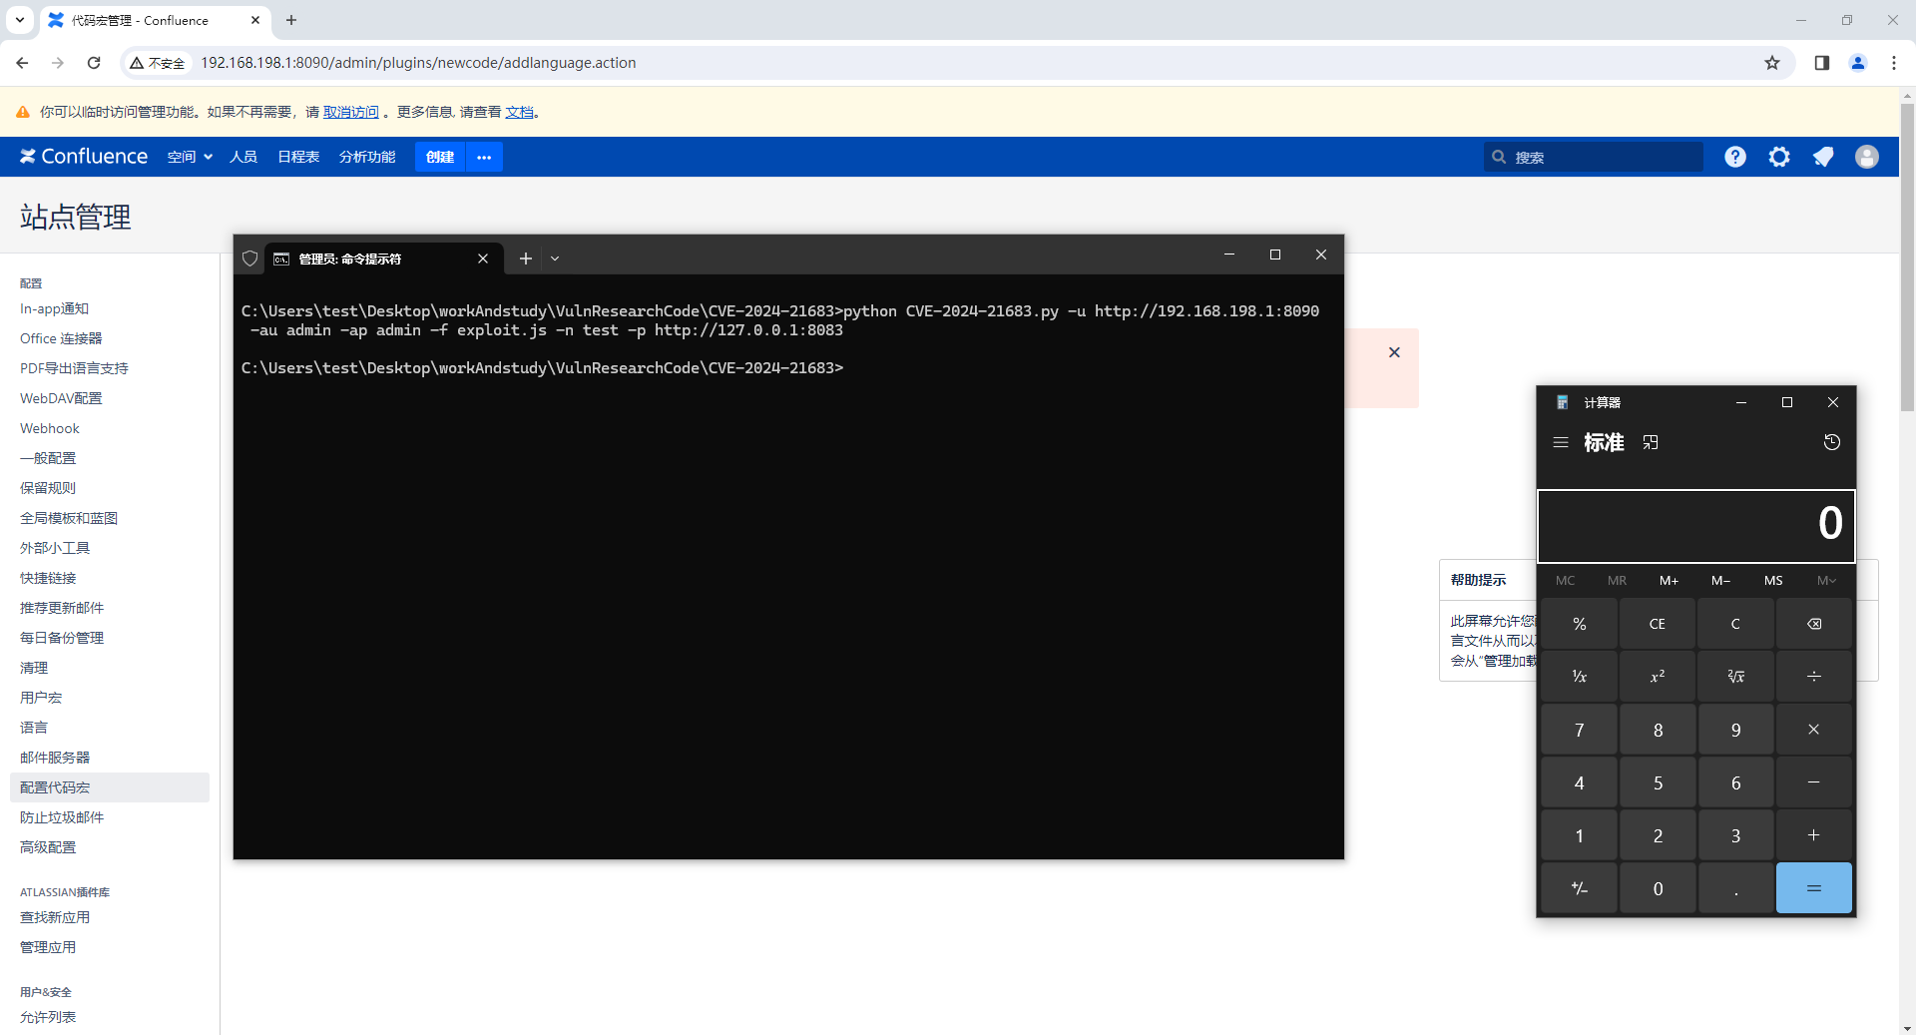
Task: Open the terminal new-tab profile dropdown
Action: tap(555, 259)
